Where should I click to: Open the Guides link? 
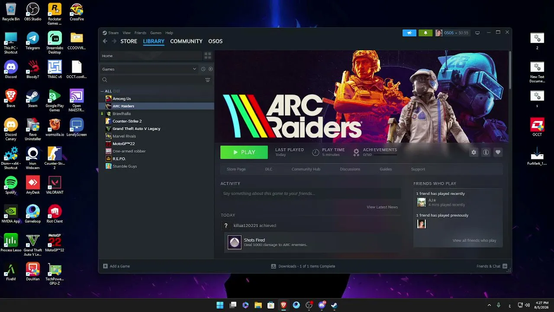pyautogui.click(x=386, y=169)
